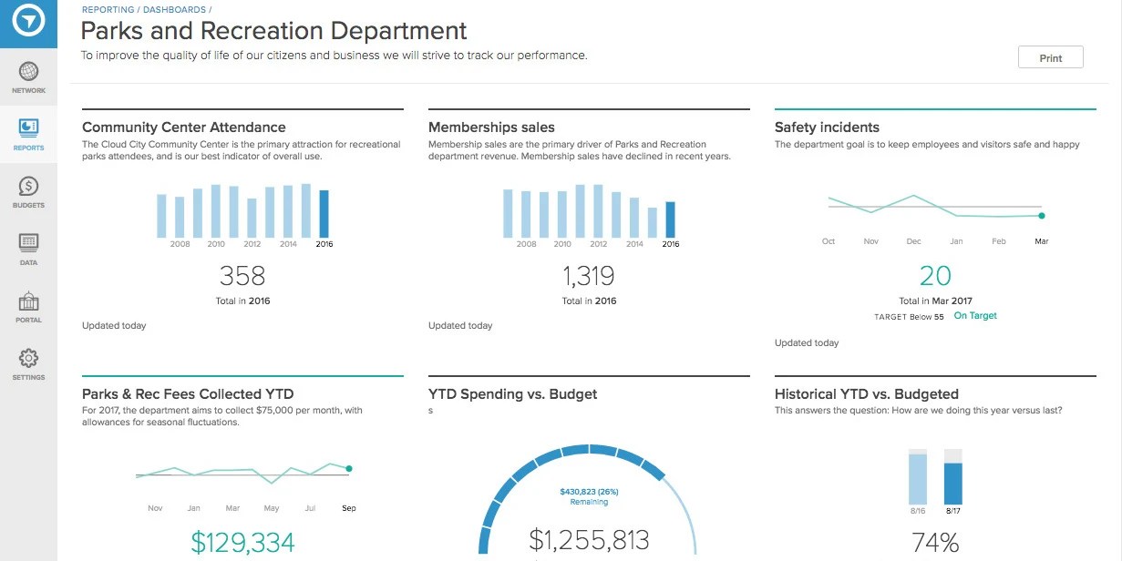1122x561 pixels.
Task: Select the 8/17 bar in Historical YTD chart
Action: point(955,475)
